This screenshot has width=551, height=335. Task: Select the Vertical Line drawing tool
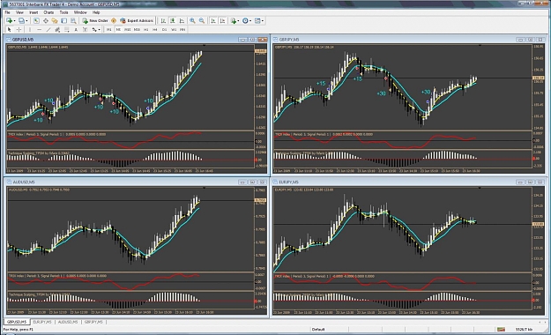pos(30,30)
